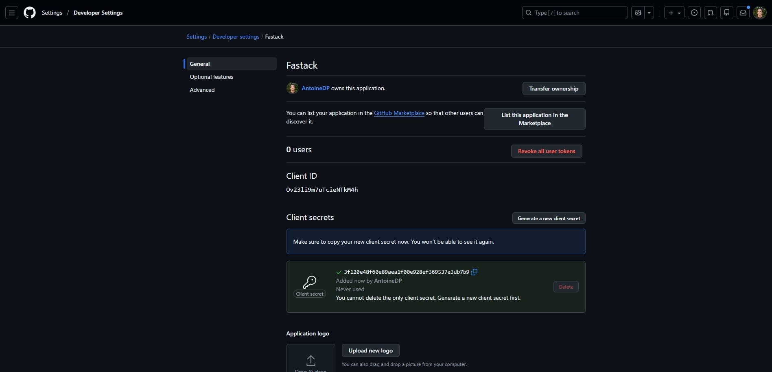Focus the Type / to search field
The height and width of the screenshot is (372, 772).
click(575, 13)
